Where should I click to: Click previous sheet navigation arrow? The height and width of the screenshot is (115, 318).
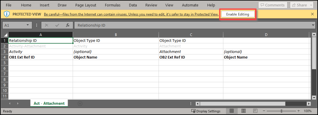10,104
